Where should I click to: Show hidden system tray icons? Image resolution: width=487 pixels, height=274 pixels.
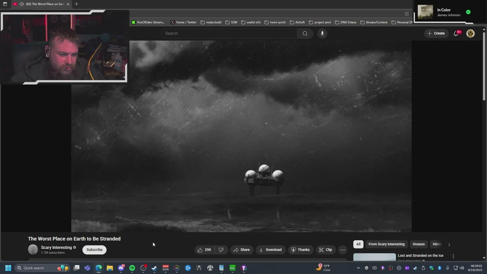click(358, 268)
